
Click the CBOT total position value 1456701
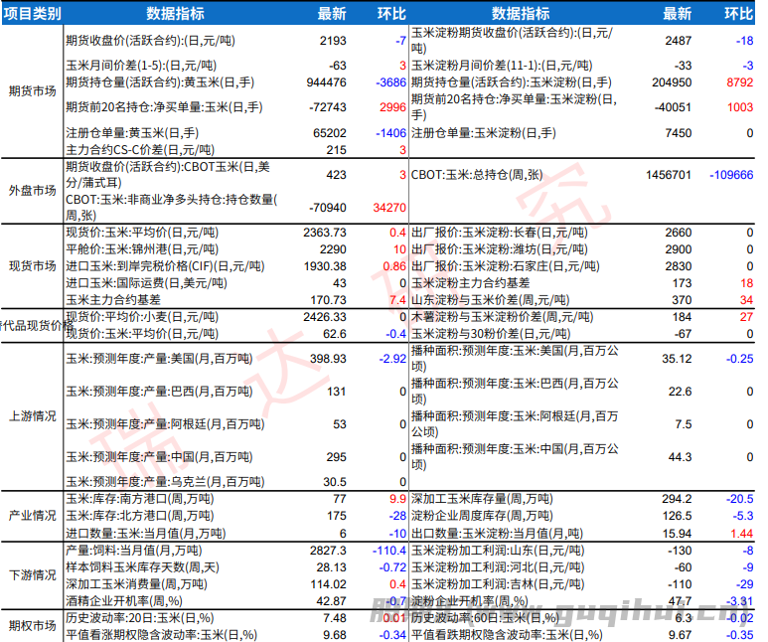(668, 174)
